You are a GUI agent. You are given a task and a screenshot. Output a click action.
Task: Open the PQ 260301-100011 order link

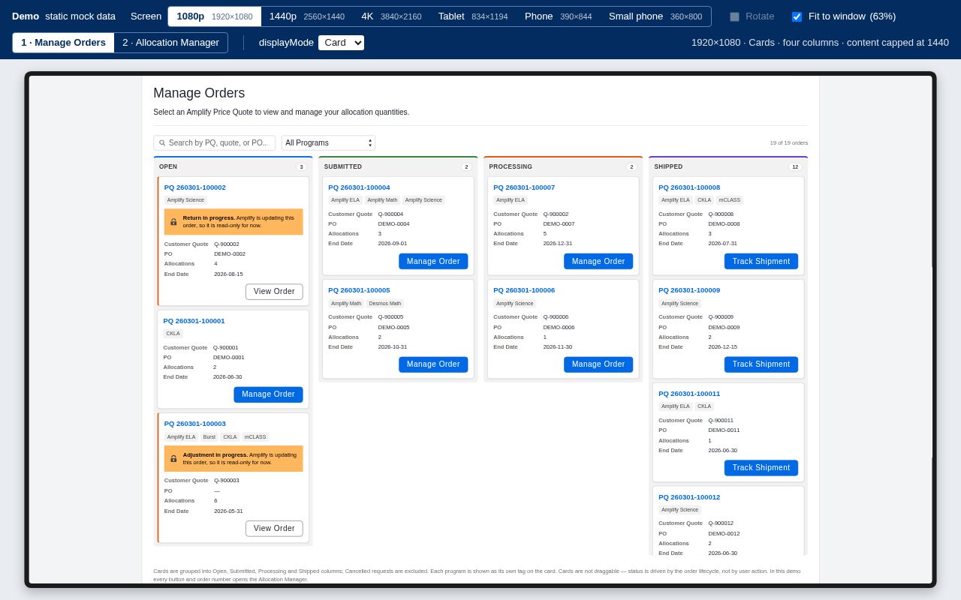[689, 394]
